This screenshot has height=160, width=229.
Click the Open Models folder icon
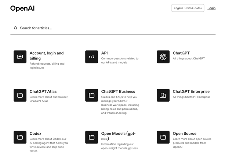(91, 137)
